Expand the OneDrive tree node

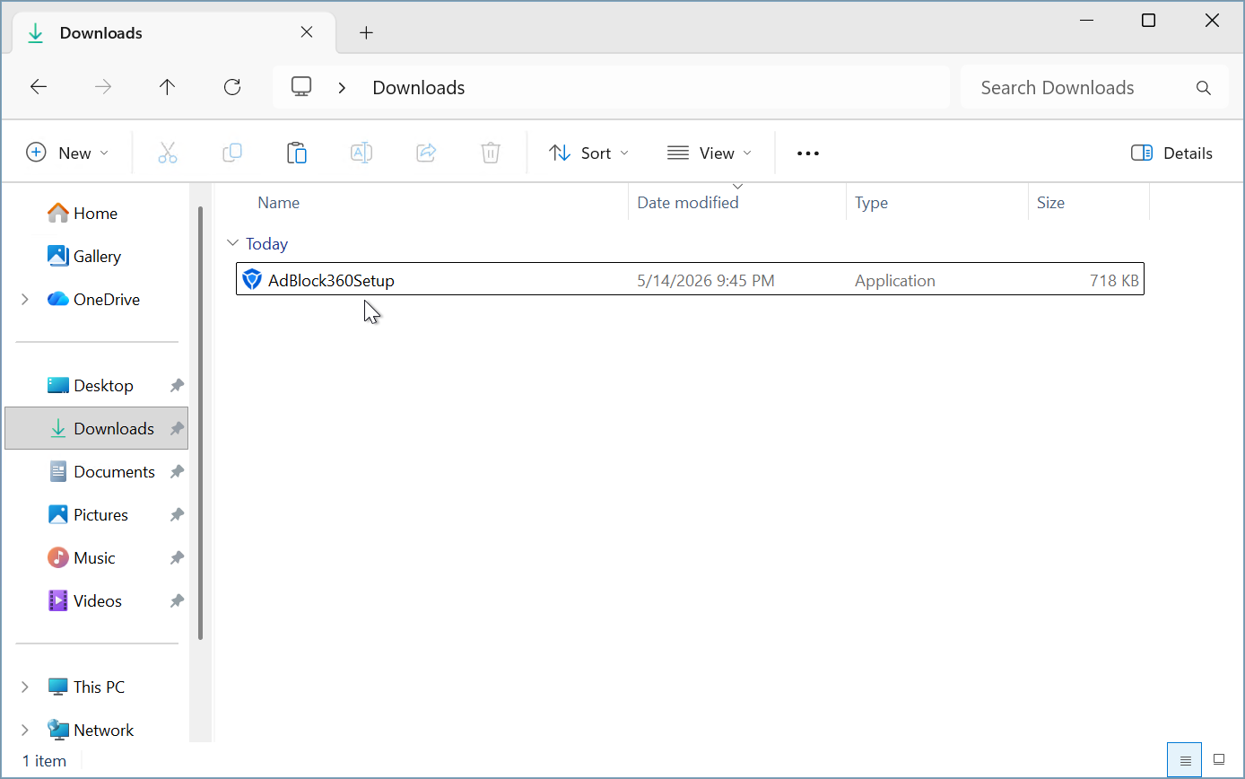point(25,300)
